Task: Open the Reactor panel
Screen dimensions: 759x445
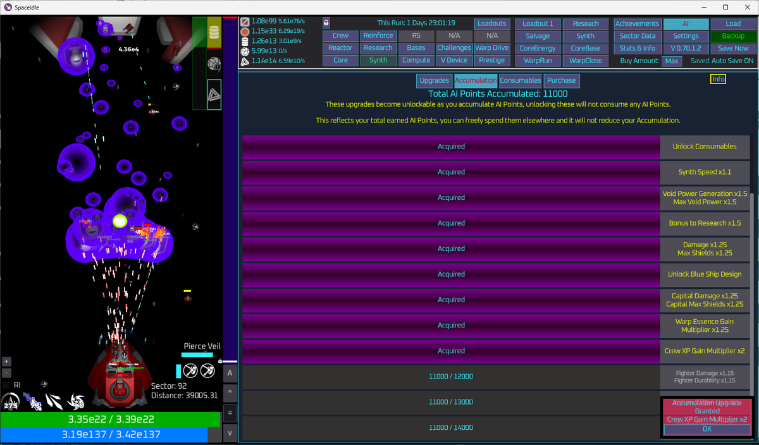Action: 340,48
